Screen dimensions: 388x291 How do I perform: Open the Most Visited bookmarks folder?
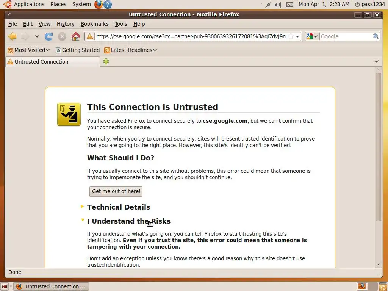click(x=28, y=50)
